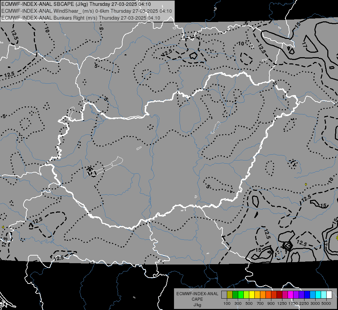
Task: Choose the bright magenta legend swatch
Action: pyautogui.click(x=291, y=295)
